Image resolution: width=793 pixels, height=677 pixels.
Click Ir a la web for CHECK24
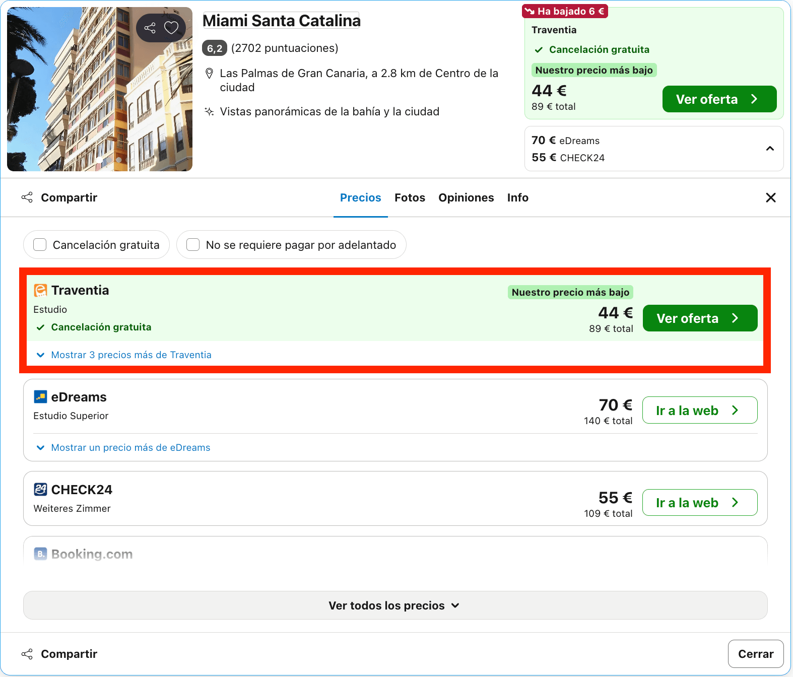tap(700, 503)
